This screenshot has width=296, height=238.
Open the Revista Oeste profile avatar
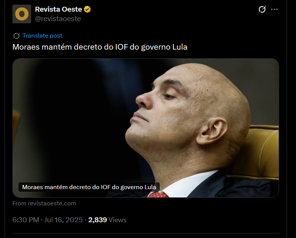pyautogui.click(x=22, y=14)
